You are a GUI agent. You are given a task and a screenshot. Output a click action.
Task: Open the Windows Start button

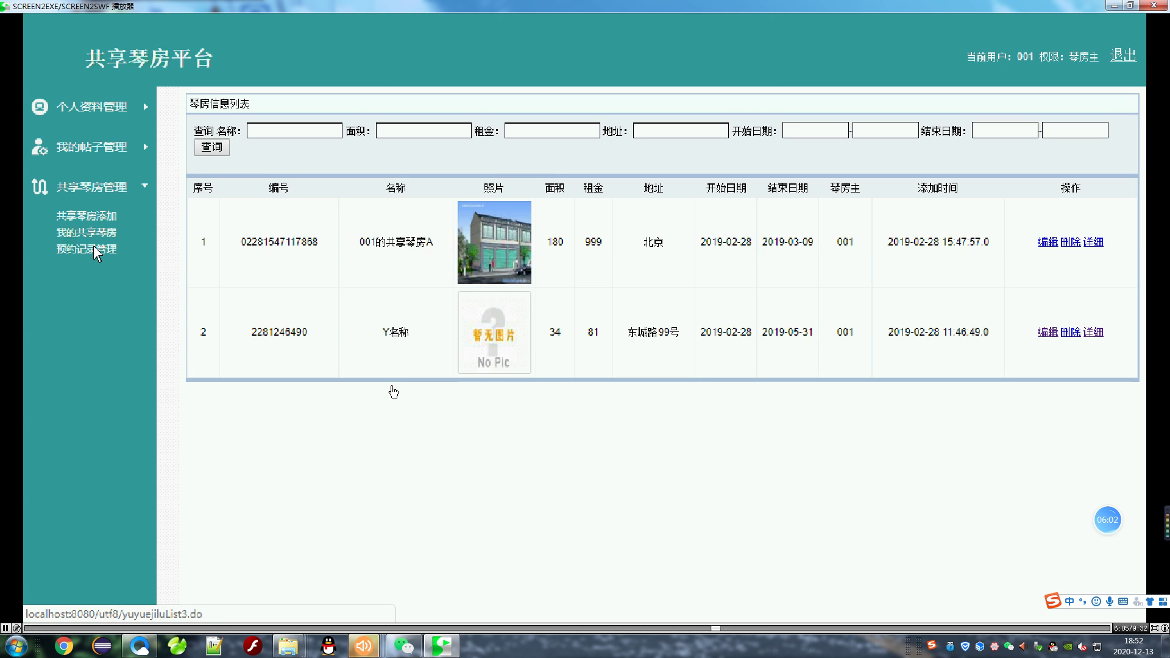16,646
